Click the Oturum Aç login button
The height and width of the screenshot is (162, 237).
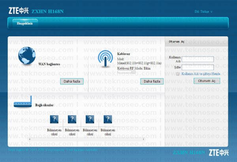pos(207,81)
